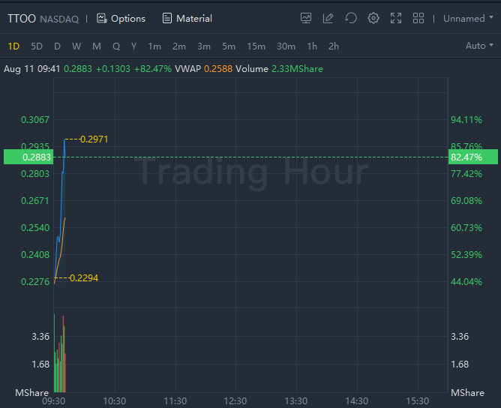Select the D daily timeframe
The image size is (501, 408).
[57, 46]
